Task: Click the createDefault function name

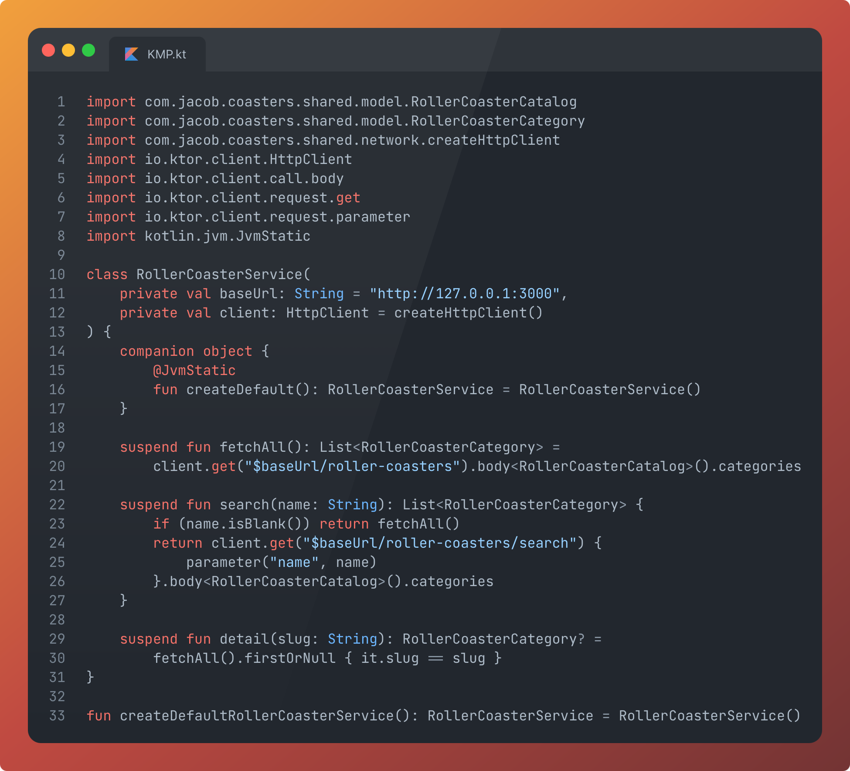Action: [x=240, y=389]
